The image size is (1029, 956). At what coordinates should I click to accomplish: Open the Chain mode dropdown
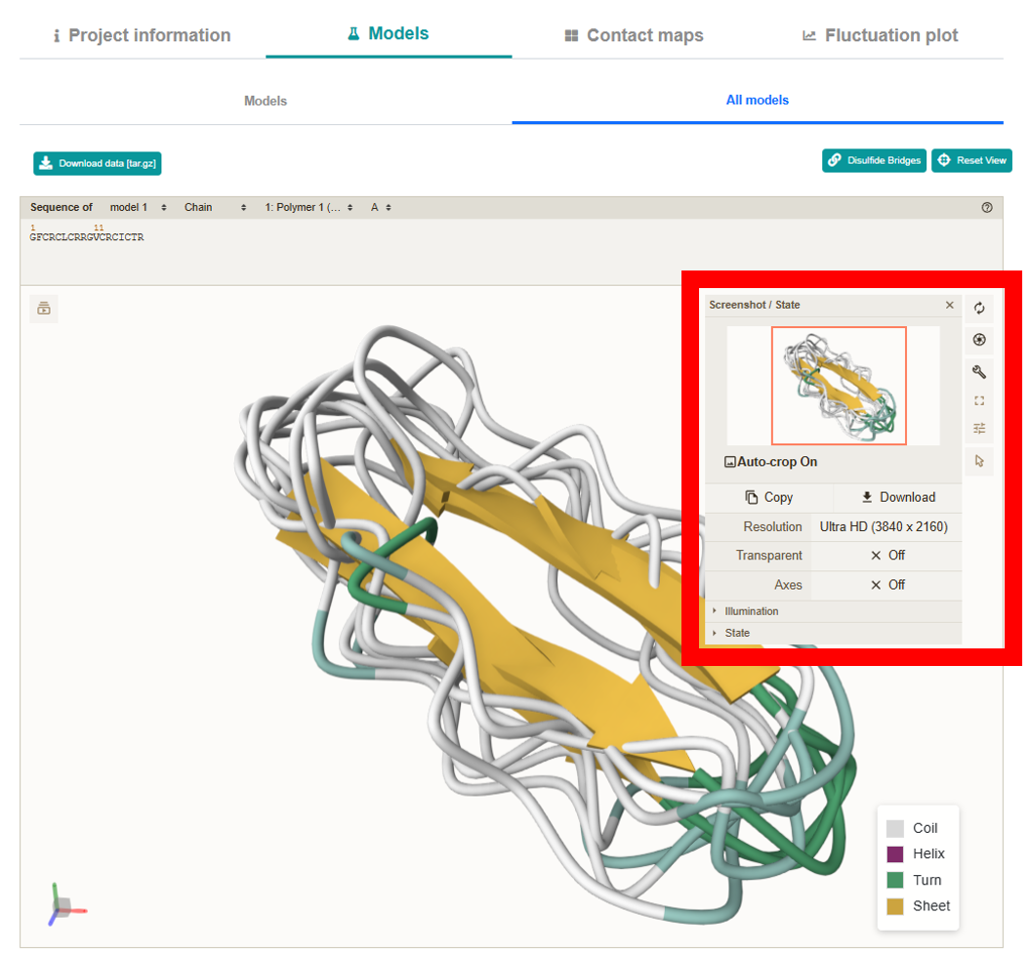point(215,207)
